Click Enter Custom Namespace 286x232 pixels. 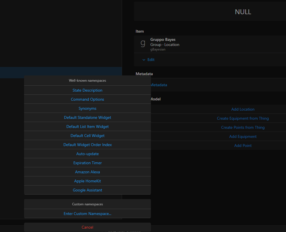(87, 213)
